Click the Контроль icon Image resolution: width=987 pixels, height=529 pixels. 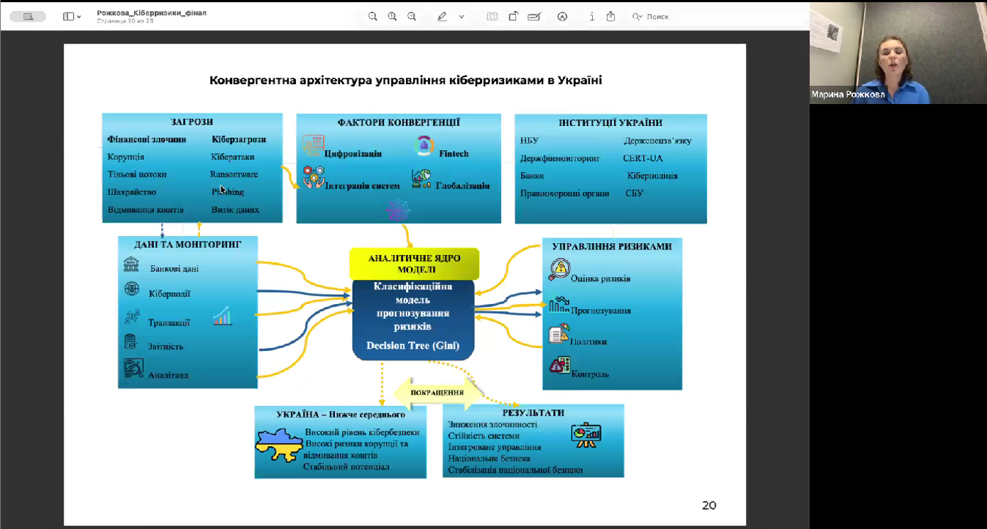point(560,365)
